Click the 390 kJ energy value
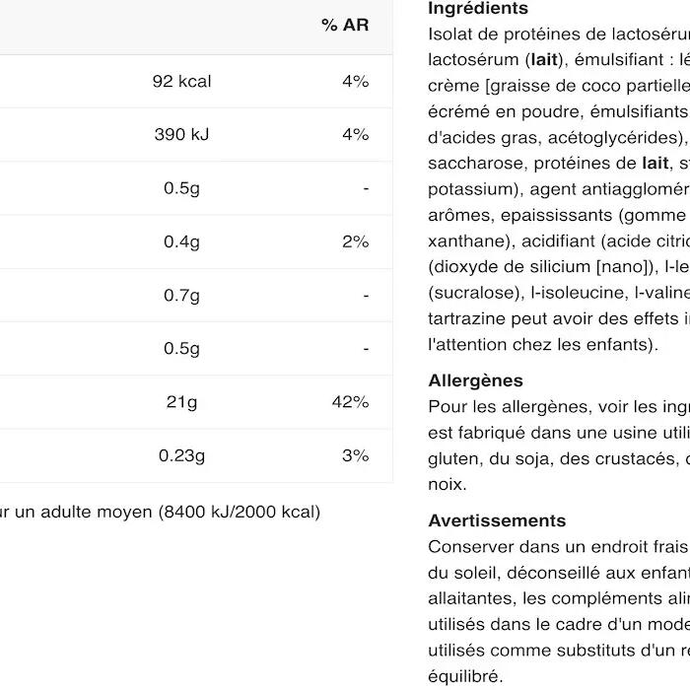This screenshot has height=690, width=690. [181, 134]
